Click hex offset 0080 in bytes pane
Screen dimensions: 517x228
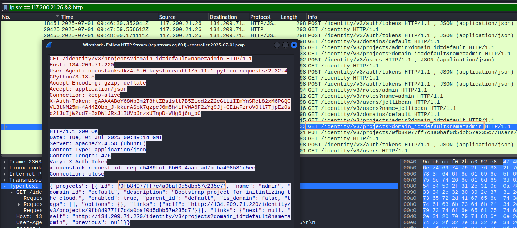click(x=410, y=186)
